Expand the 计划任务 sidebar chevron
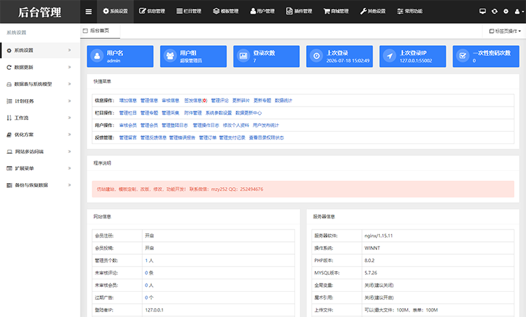The width and height of the screenshot is (526, 317). click(70, 100)
